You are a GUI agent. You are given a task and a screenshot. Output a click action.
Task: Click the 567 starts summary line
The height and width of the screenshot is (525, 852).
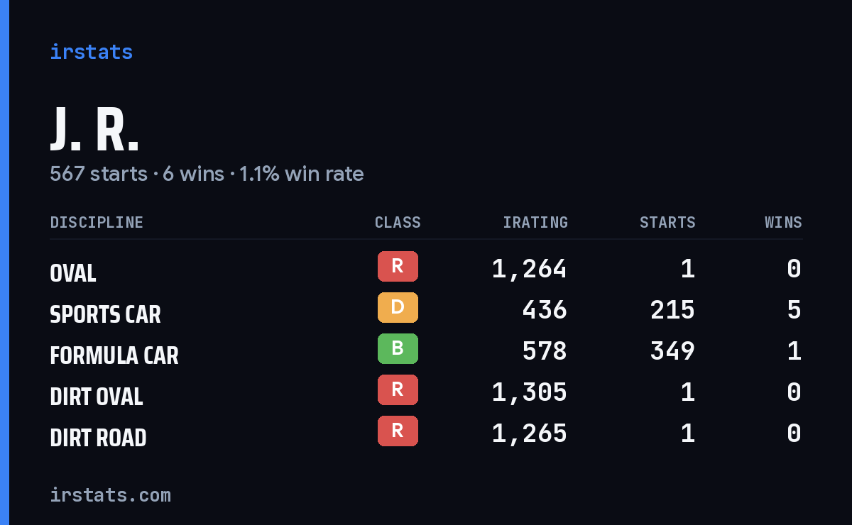coord(207,174)
